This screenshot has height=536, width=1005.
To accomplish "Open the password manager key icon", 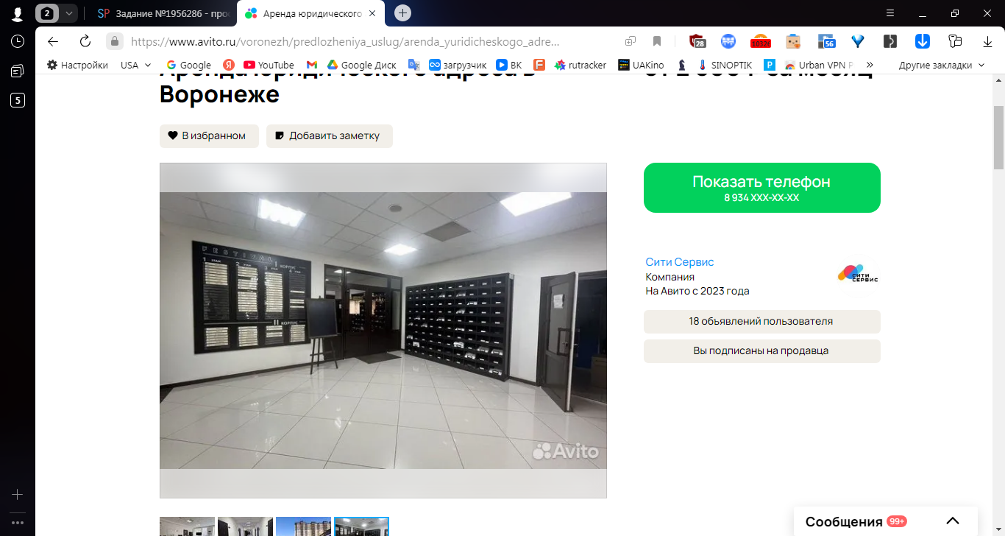I will point(955,41).
